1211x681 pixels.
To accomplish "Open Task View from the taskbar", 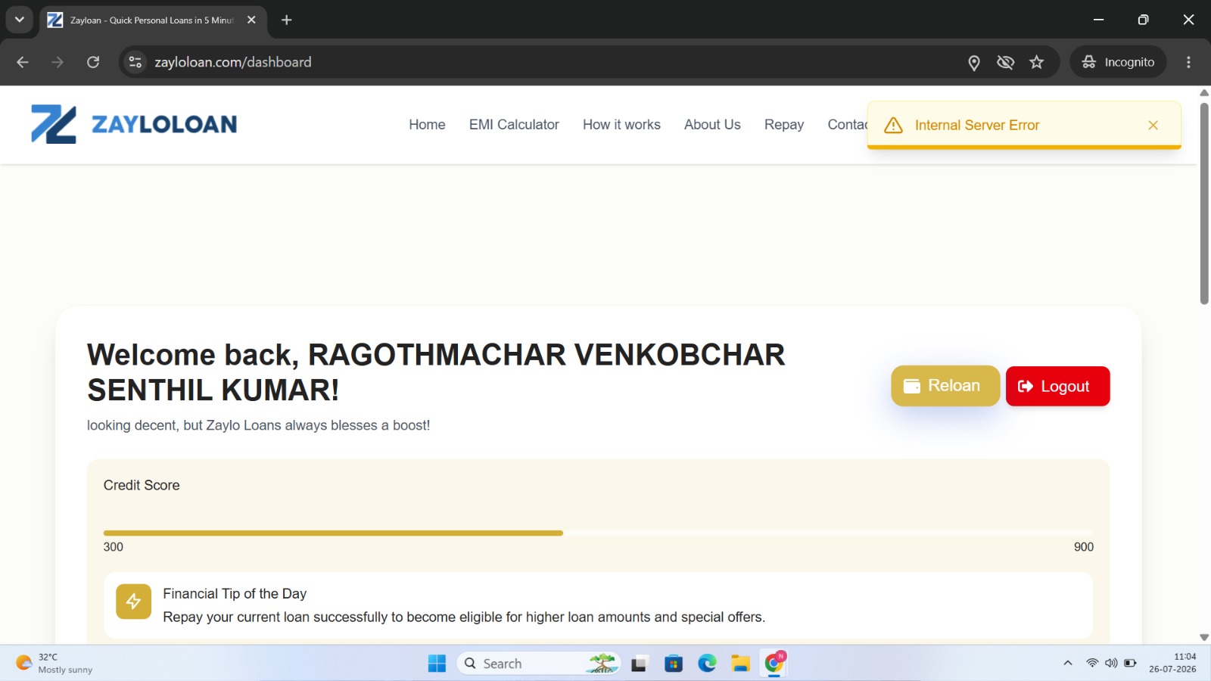I will click(x=640, y=664).
